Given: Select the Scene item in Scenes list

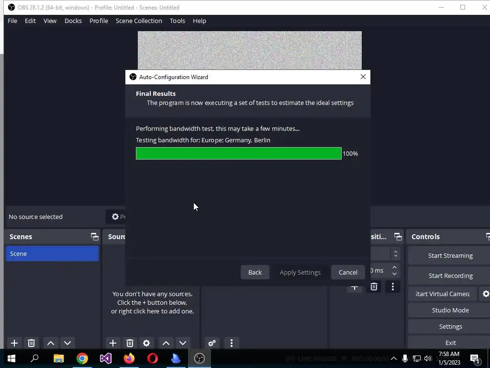Looking at the screenshot, I should coord(52,253).
